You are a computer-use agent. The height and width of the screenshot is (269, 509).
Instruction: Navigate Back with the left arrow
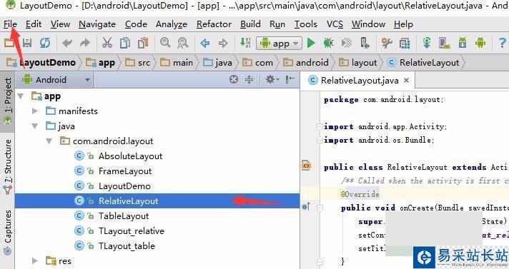(x=205, y=43)
